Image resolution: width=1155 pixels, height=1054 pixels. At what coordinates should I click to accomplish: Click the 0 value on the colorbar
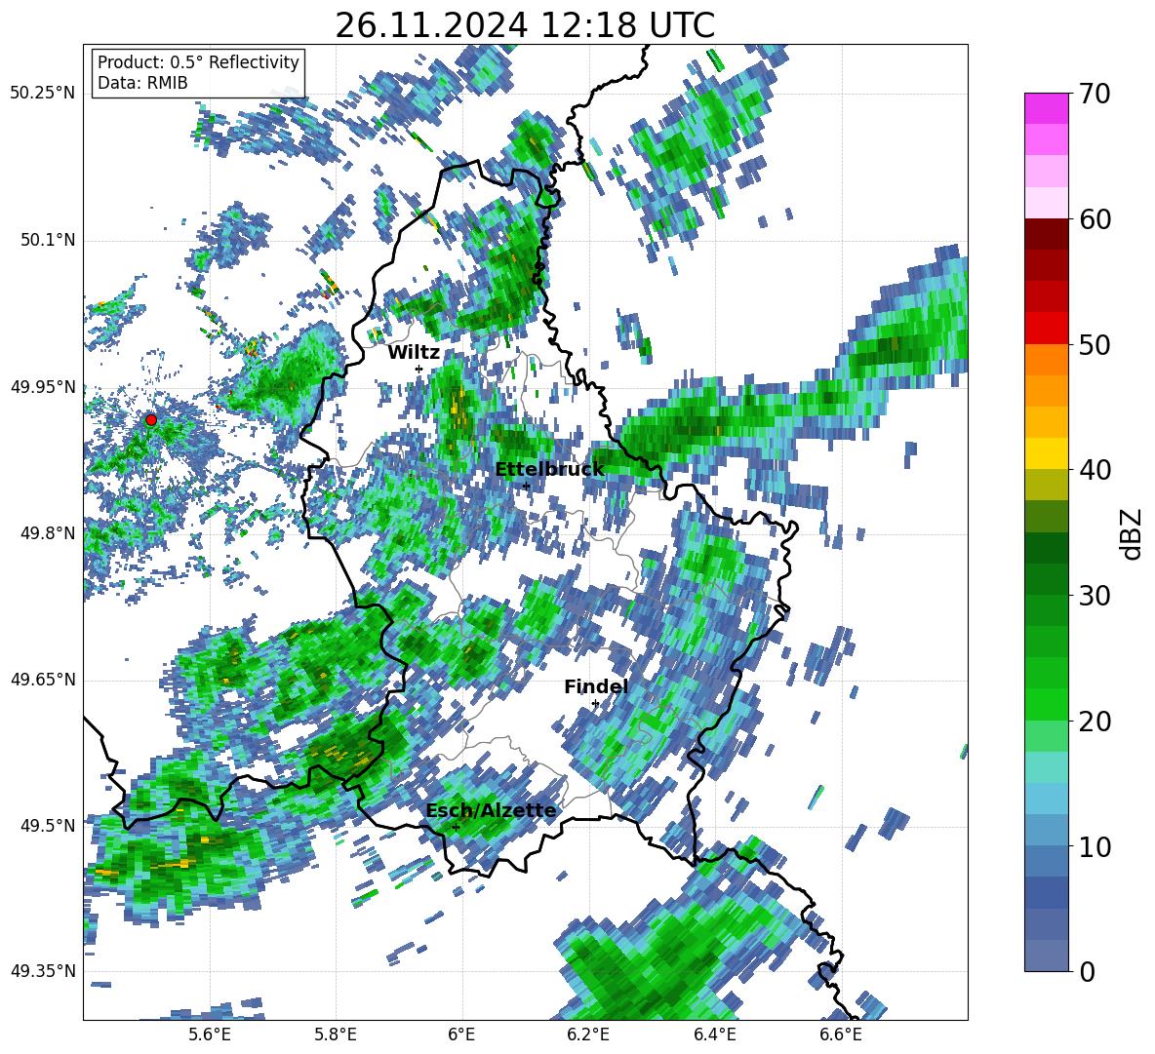coord(1087,971)
